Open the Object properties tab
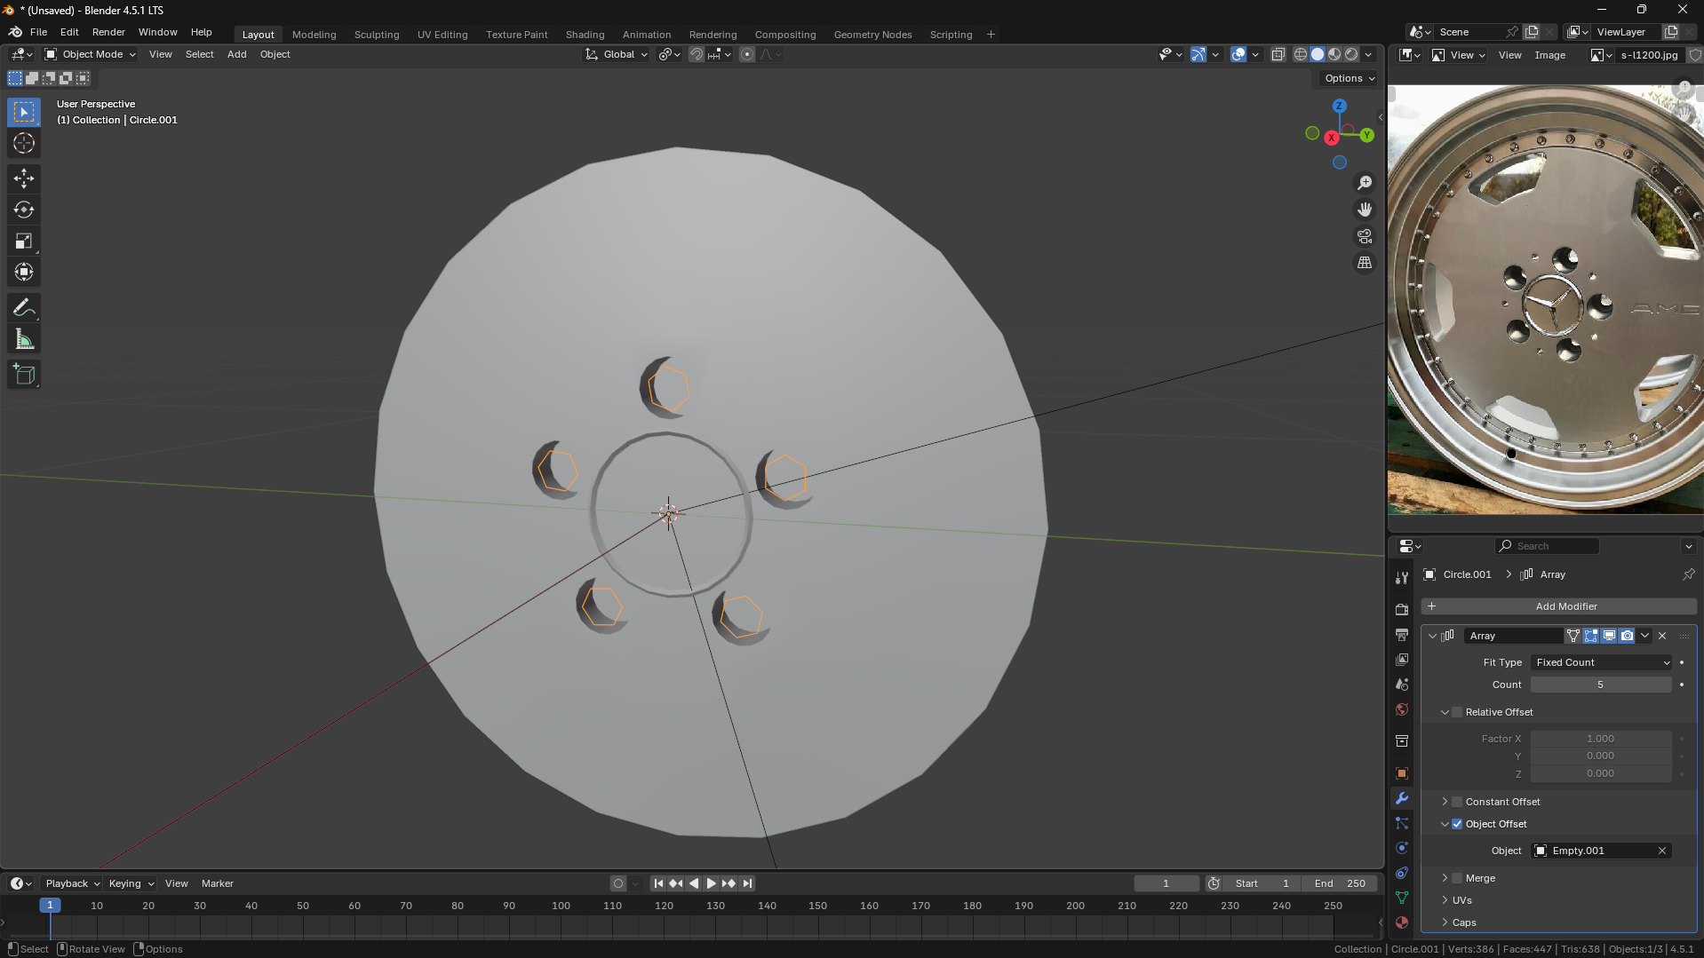 pyautogui.click(x=1402, y=773)
